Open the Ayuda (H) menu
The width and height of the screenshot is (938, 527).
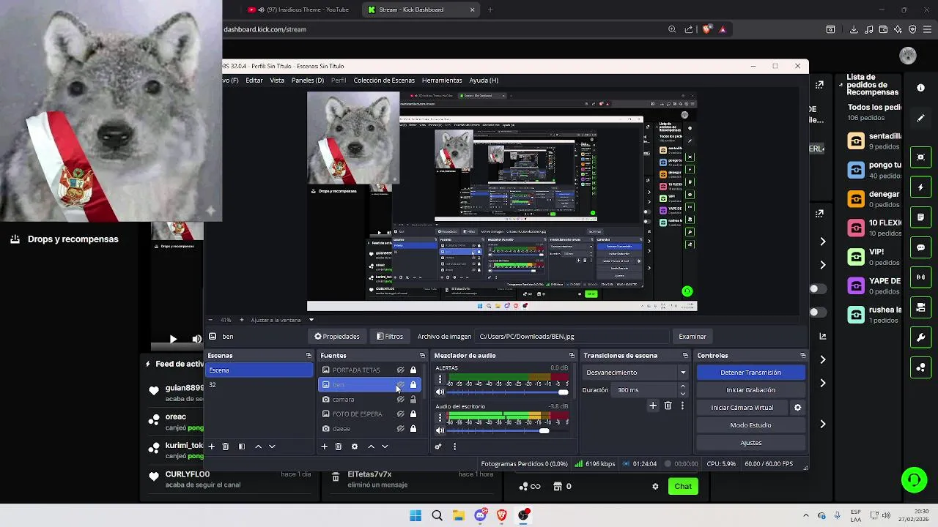(x=484, y=81)
